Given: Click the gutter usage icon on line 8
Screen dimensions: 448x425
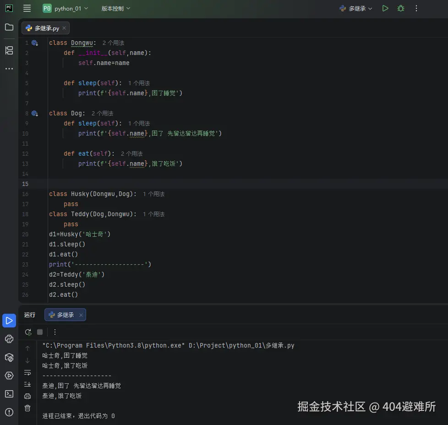Looking at the screenshot, I should tap(35, 114).
